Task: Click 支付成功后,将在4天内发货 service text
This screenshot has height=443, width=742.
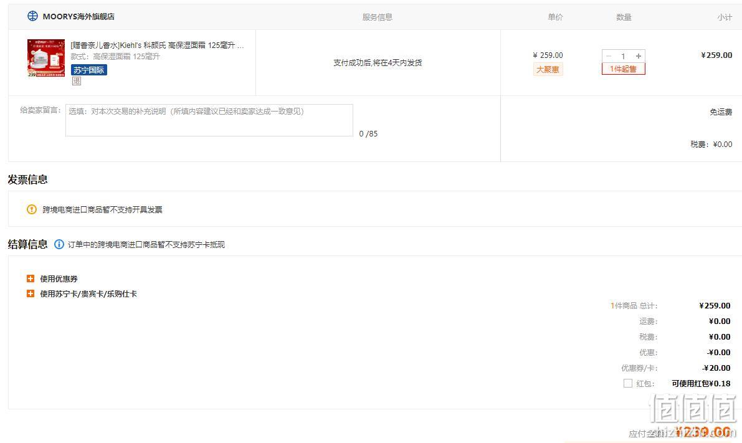Action: 378,62
